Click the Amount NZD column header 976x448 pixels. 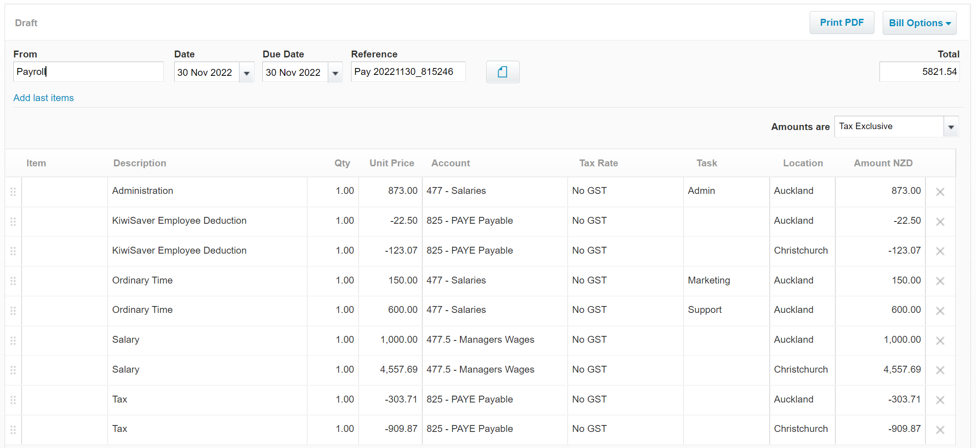click(883, 163)
